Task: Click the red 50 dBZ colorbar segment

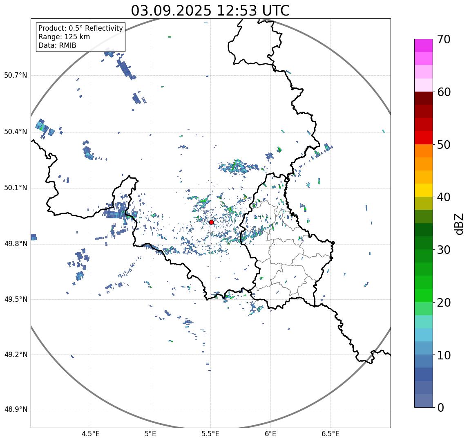Action: (x=424, y=138)
